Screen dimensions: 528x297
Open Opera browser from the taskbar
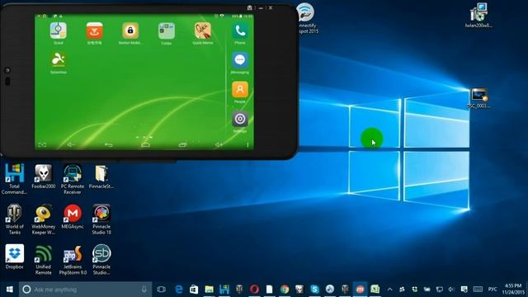(254, 290)
